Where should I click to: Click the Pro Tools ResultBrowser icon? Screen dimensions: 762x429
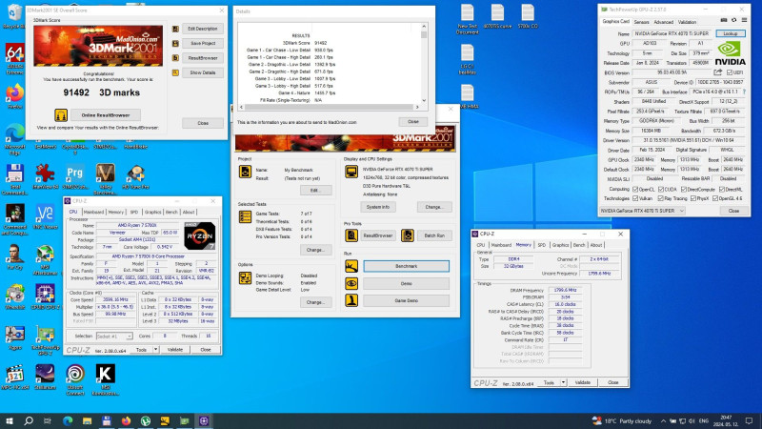[351, 235]
